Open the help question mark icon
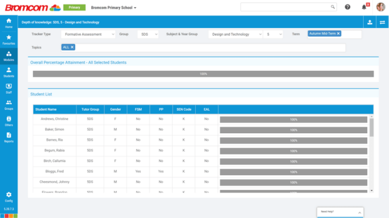This screenshot has height=218, width=389. click(x=347, y=7)
